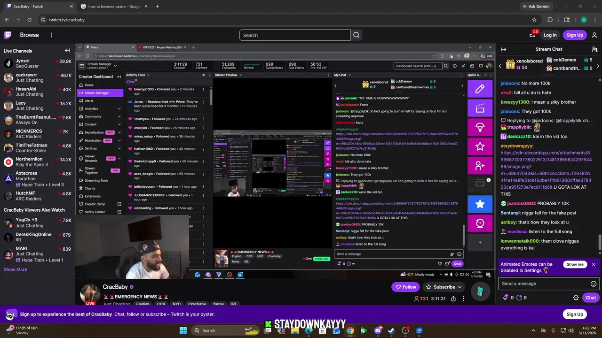Open the more options menu beside Browse

pyautogui.click(x=51, y=35)
